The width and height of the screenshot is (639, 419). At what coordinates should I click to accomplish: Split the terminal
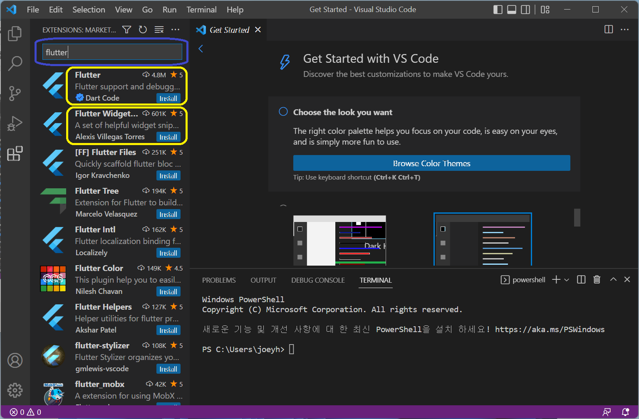click(581, 280)
